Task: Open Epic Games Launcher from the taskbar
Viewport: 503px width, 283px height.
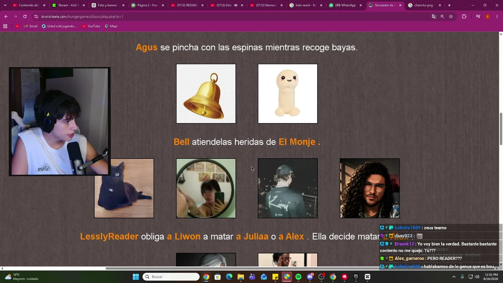Action: click(356, 277)
